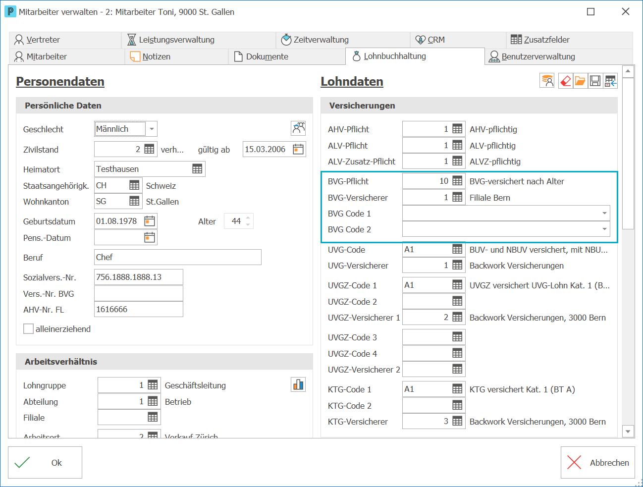This screenshot has height=487, width=643.
Task: Click the coins-and-person icon beside Lohndaten
Action: coord(547,81)
